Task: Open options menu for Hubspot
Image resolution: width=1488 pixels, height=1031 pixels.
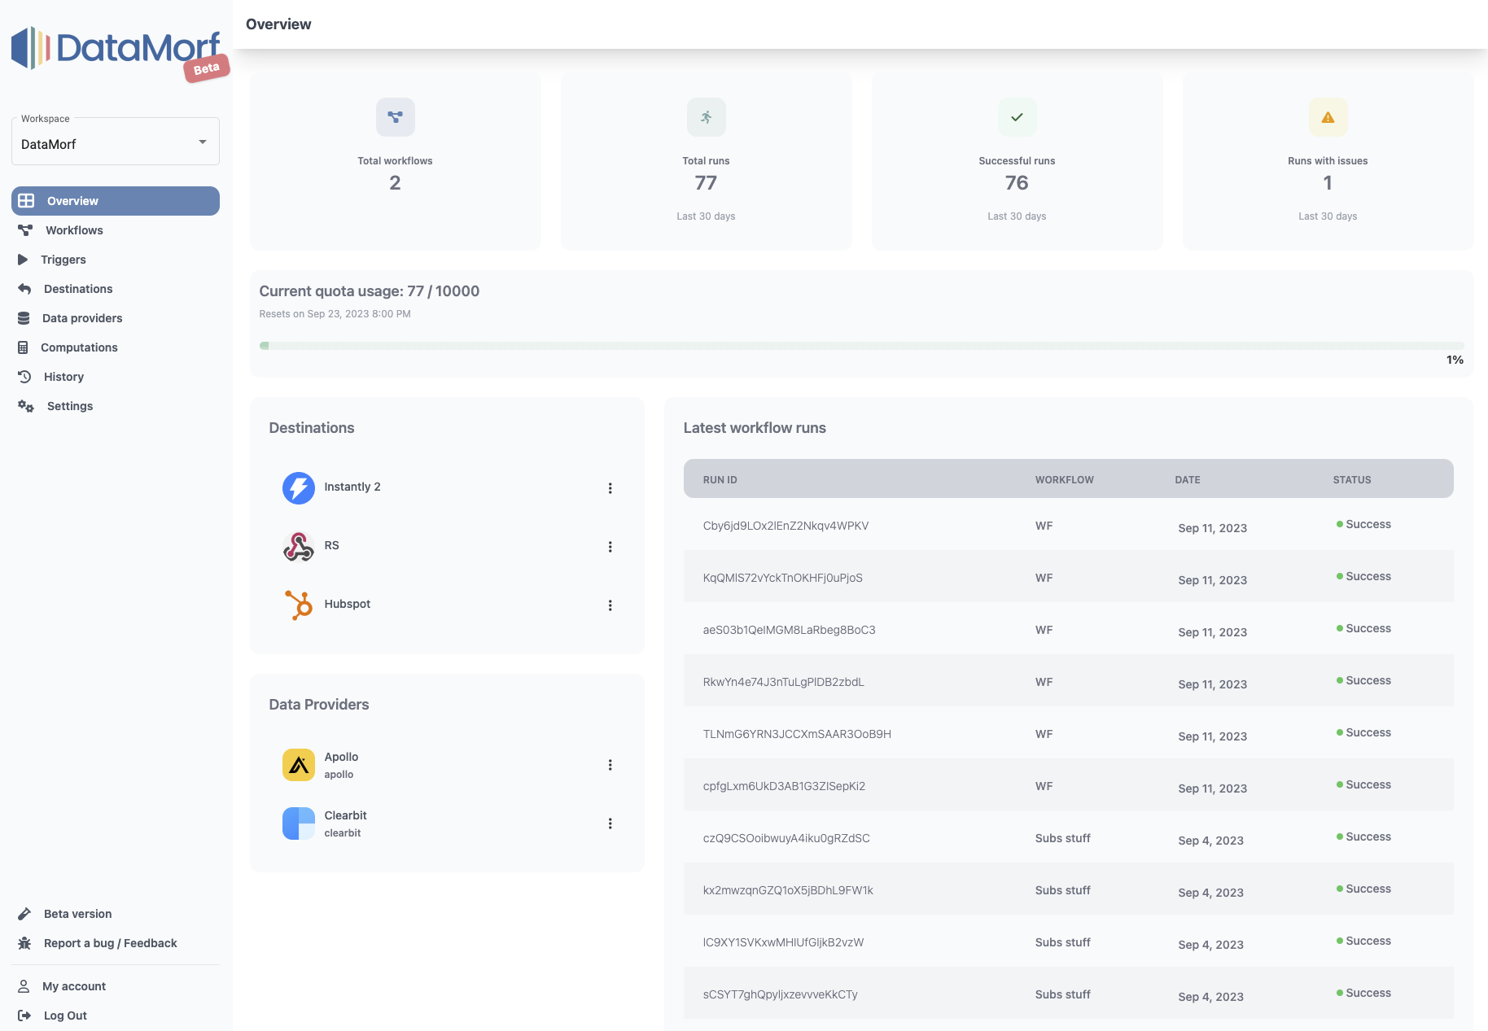Action: [x=611, y=605]
